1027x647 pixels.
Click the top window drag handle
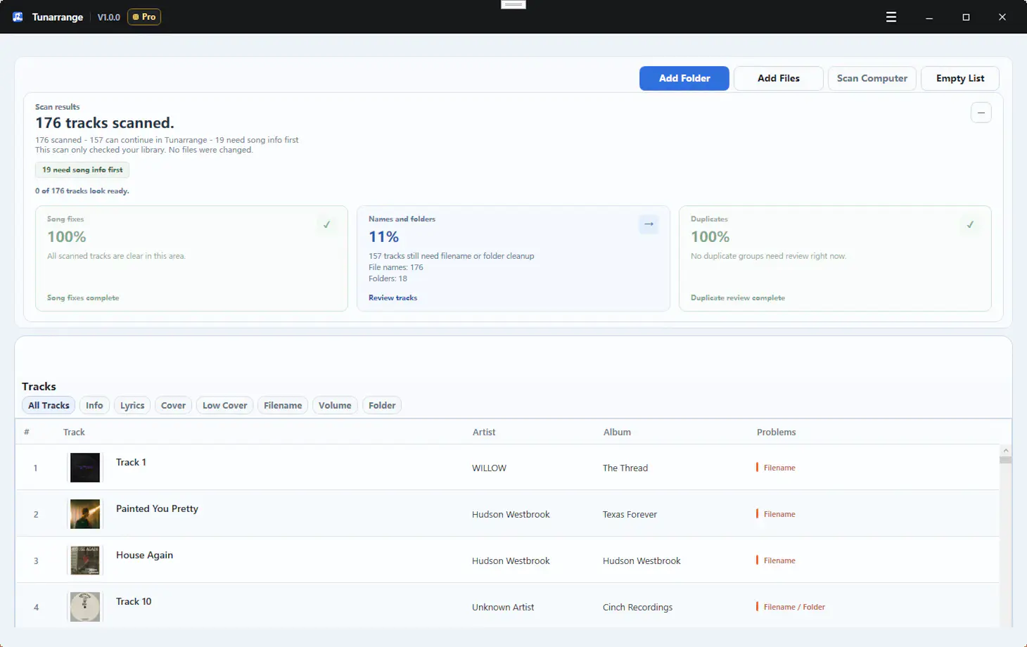click(513, 4)
